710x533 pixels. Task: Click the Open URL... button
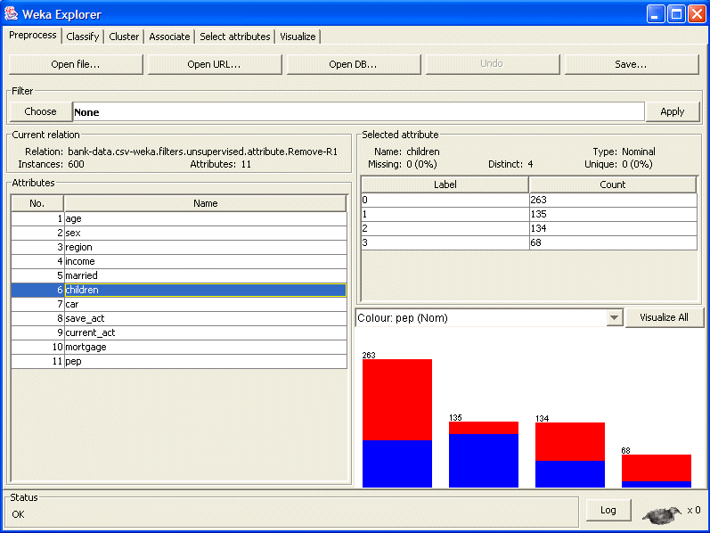point(214,64)
